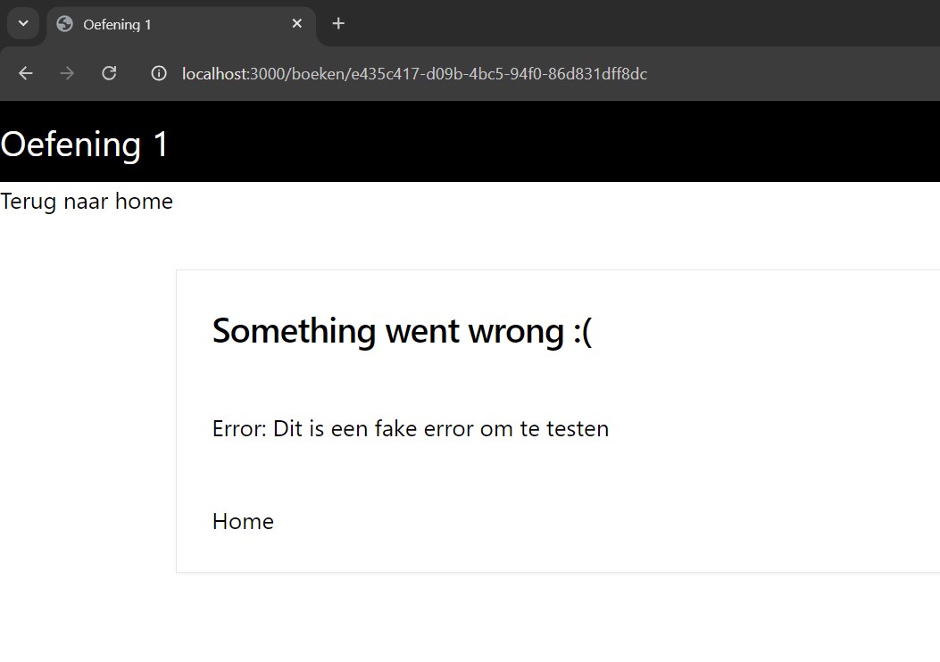
Task: Close the Oefening 1 tab
Action: pos(296,24)
